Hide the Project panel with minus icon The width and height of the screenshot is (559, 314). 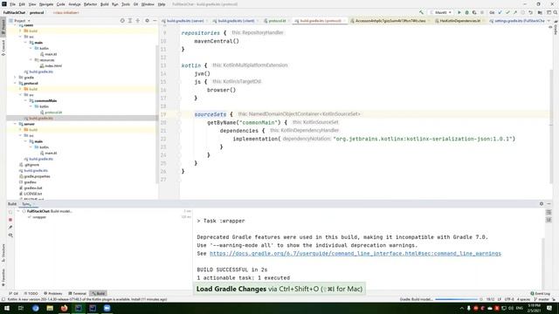point(155,21)
